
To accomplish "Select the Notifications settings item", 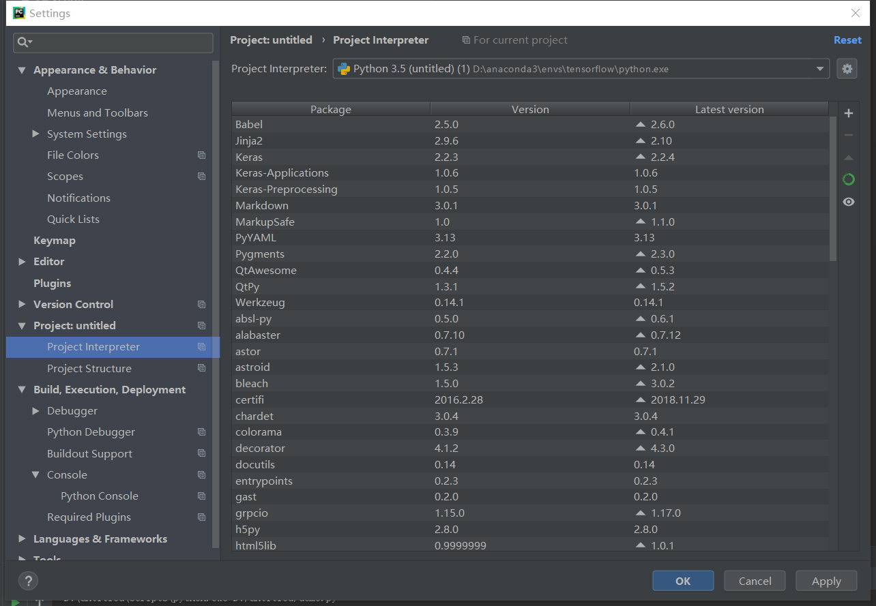I will [78, 198].
